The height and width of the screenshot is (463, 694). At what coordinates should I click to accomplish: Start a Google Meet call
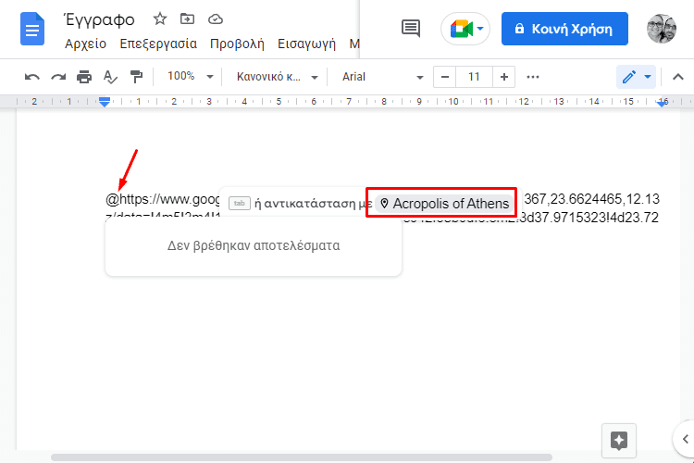coord(465,30)
